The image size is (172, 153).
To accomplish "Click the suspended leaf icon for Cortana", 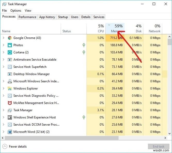I will pos(84,52).
